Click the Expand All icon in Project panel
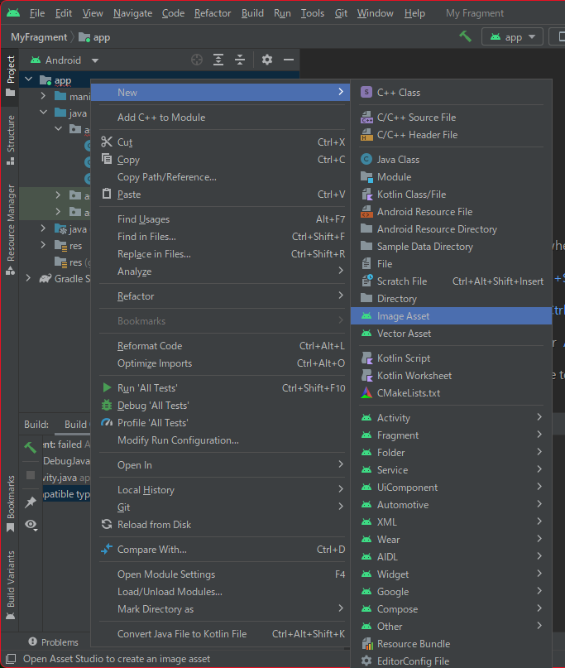Viewport: 565px width, 668px height. point(218,60)
